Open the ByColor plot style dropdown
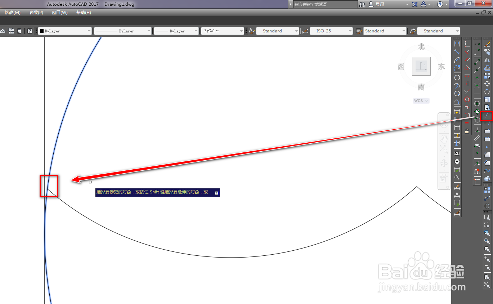 click(x=223, y=31)
